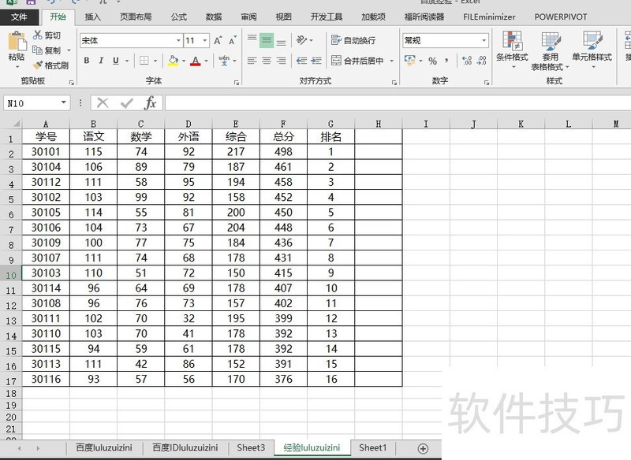Open Format as Table (套用表格格式)
631x460 pixels.
point(550,50)
